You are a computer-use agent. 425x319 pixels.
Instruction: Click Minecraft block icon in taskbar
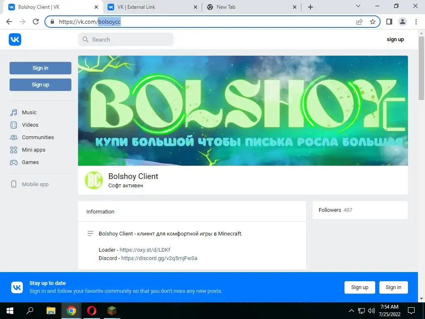coord(112,311)
